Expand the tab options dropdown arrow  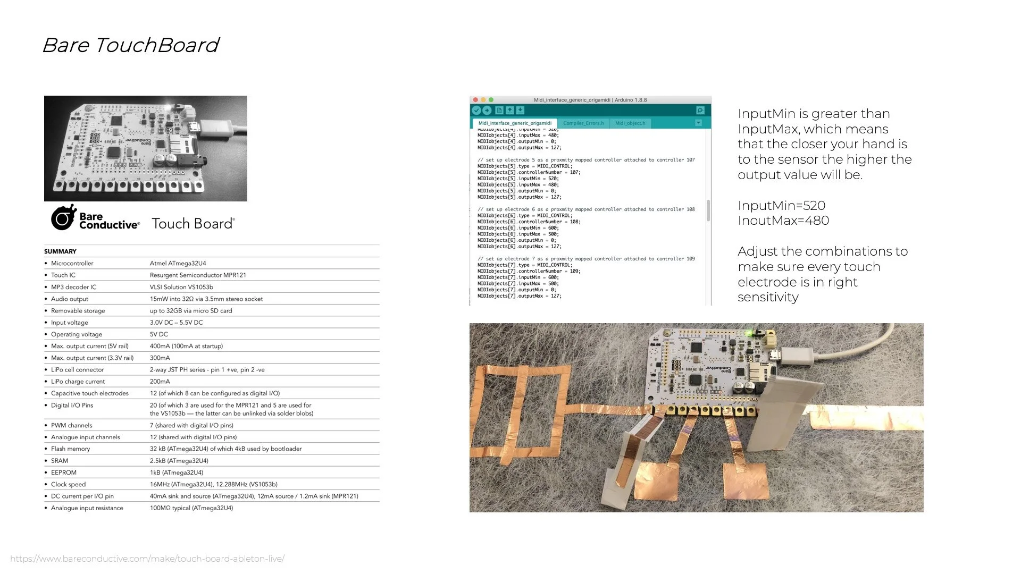point(698,123)
